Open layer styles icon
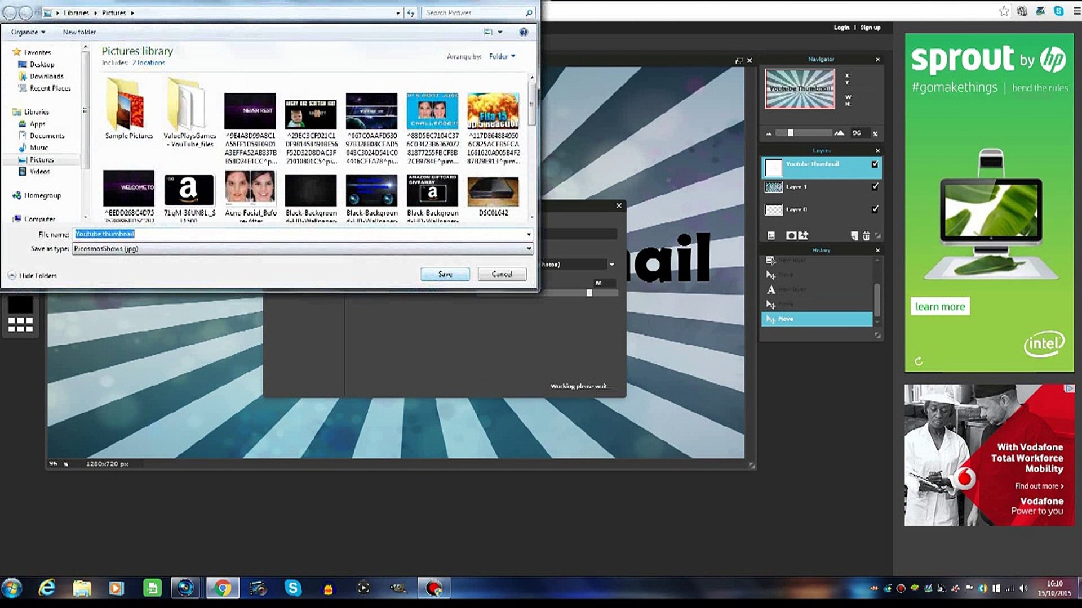Viewport: 1082px width, 608px height. tap(803, 236)
